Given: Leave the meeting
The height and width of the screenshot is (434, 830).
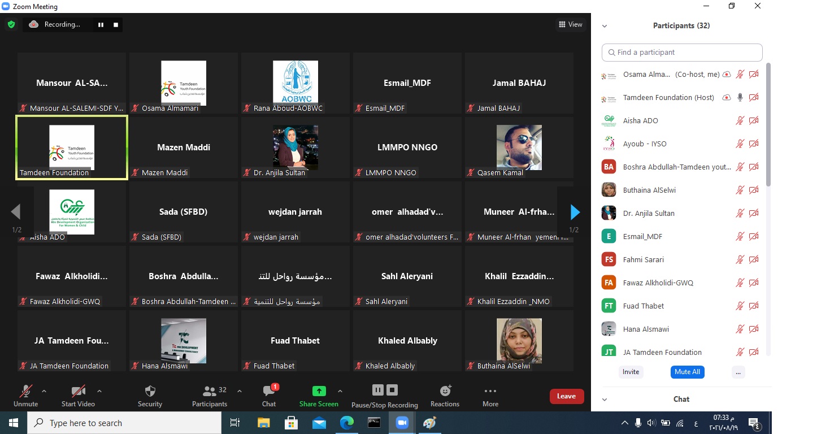Looking at the screenshot, I should [x=566, y=396].
